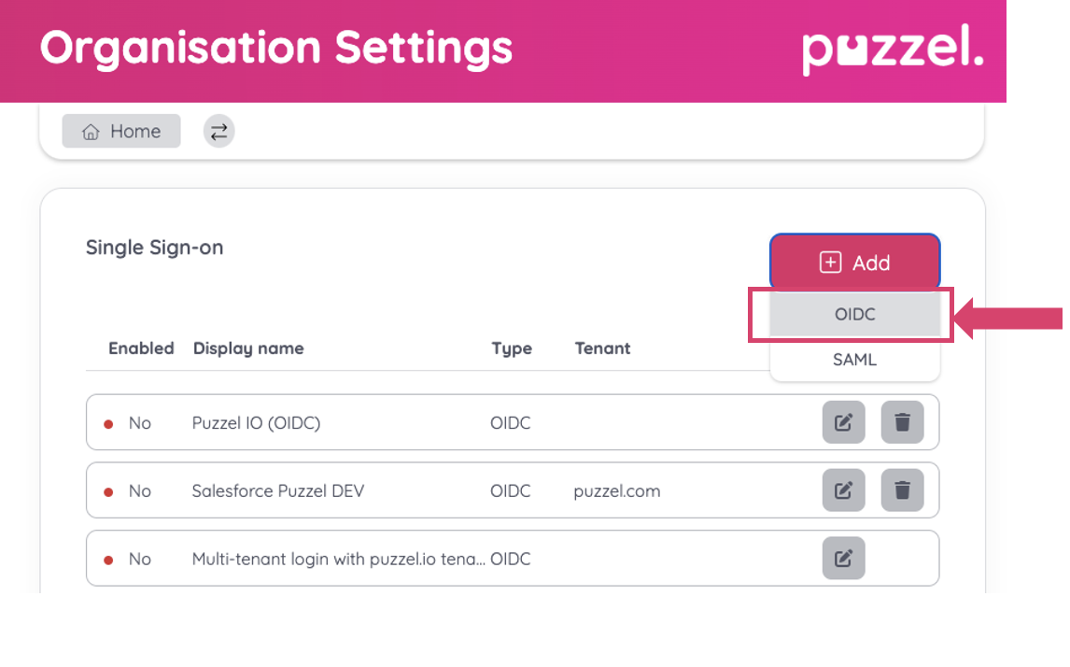
Task: Click the plus icon inside Add button
Action: [x=830, y=263]
